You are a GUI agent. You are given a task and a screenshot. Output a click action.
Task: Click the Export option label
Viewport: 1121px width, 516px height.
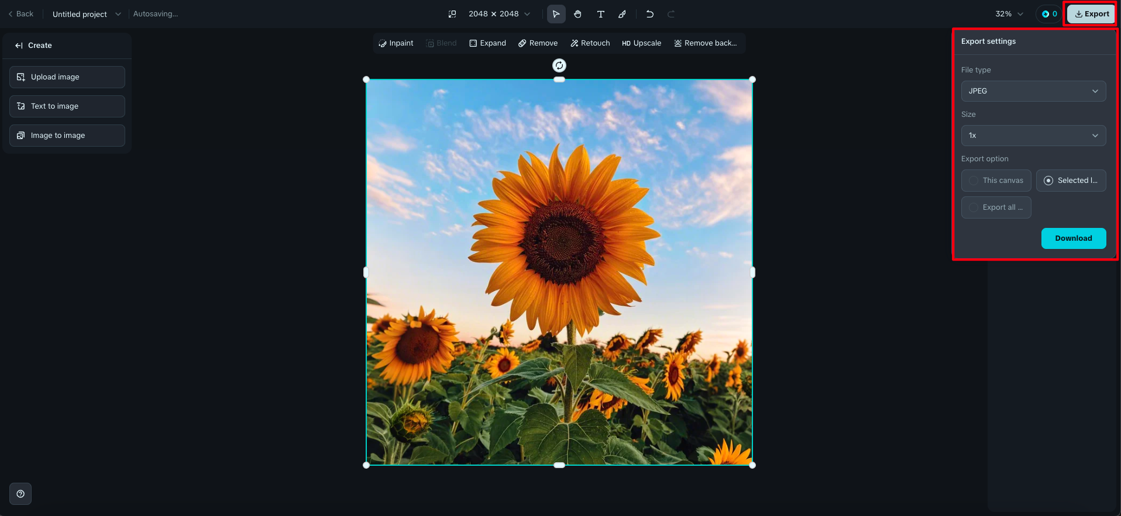click(x=985, y=159)
